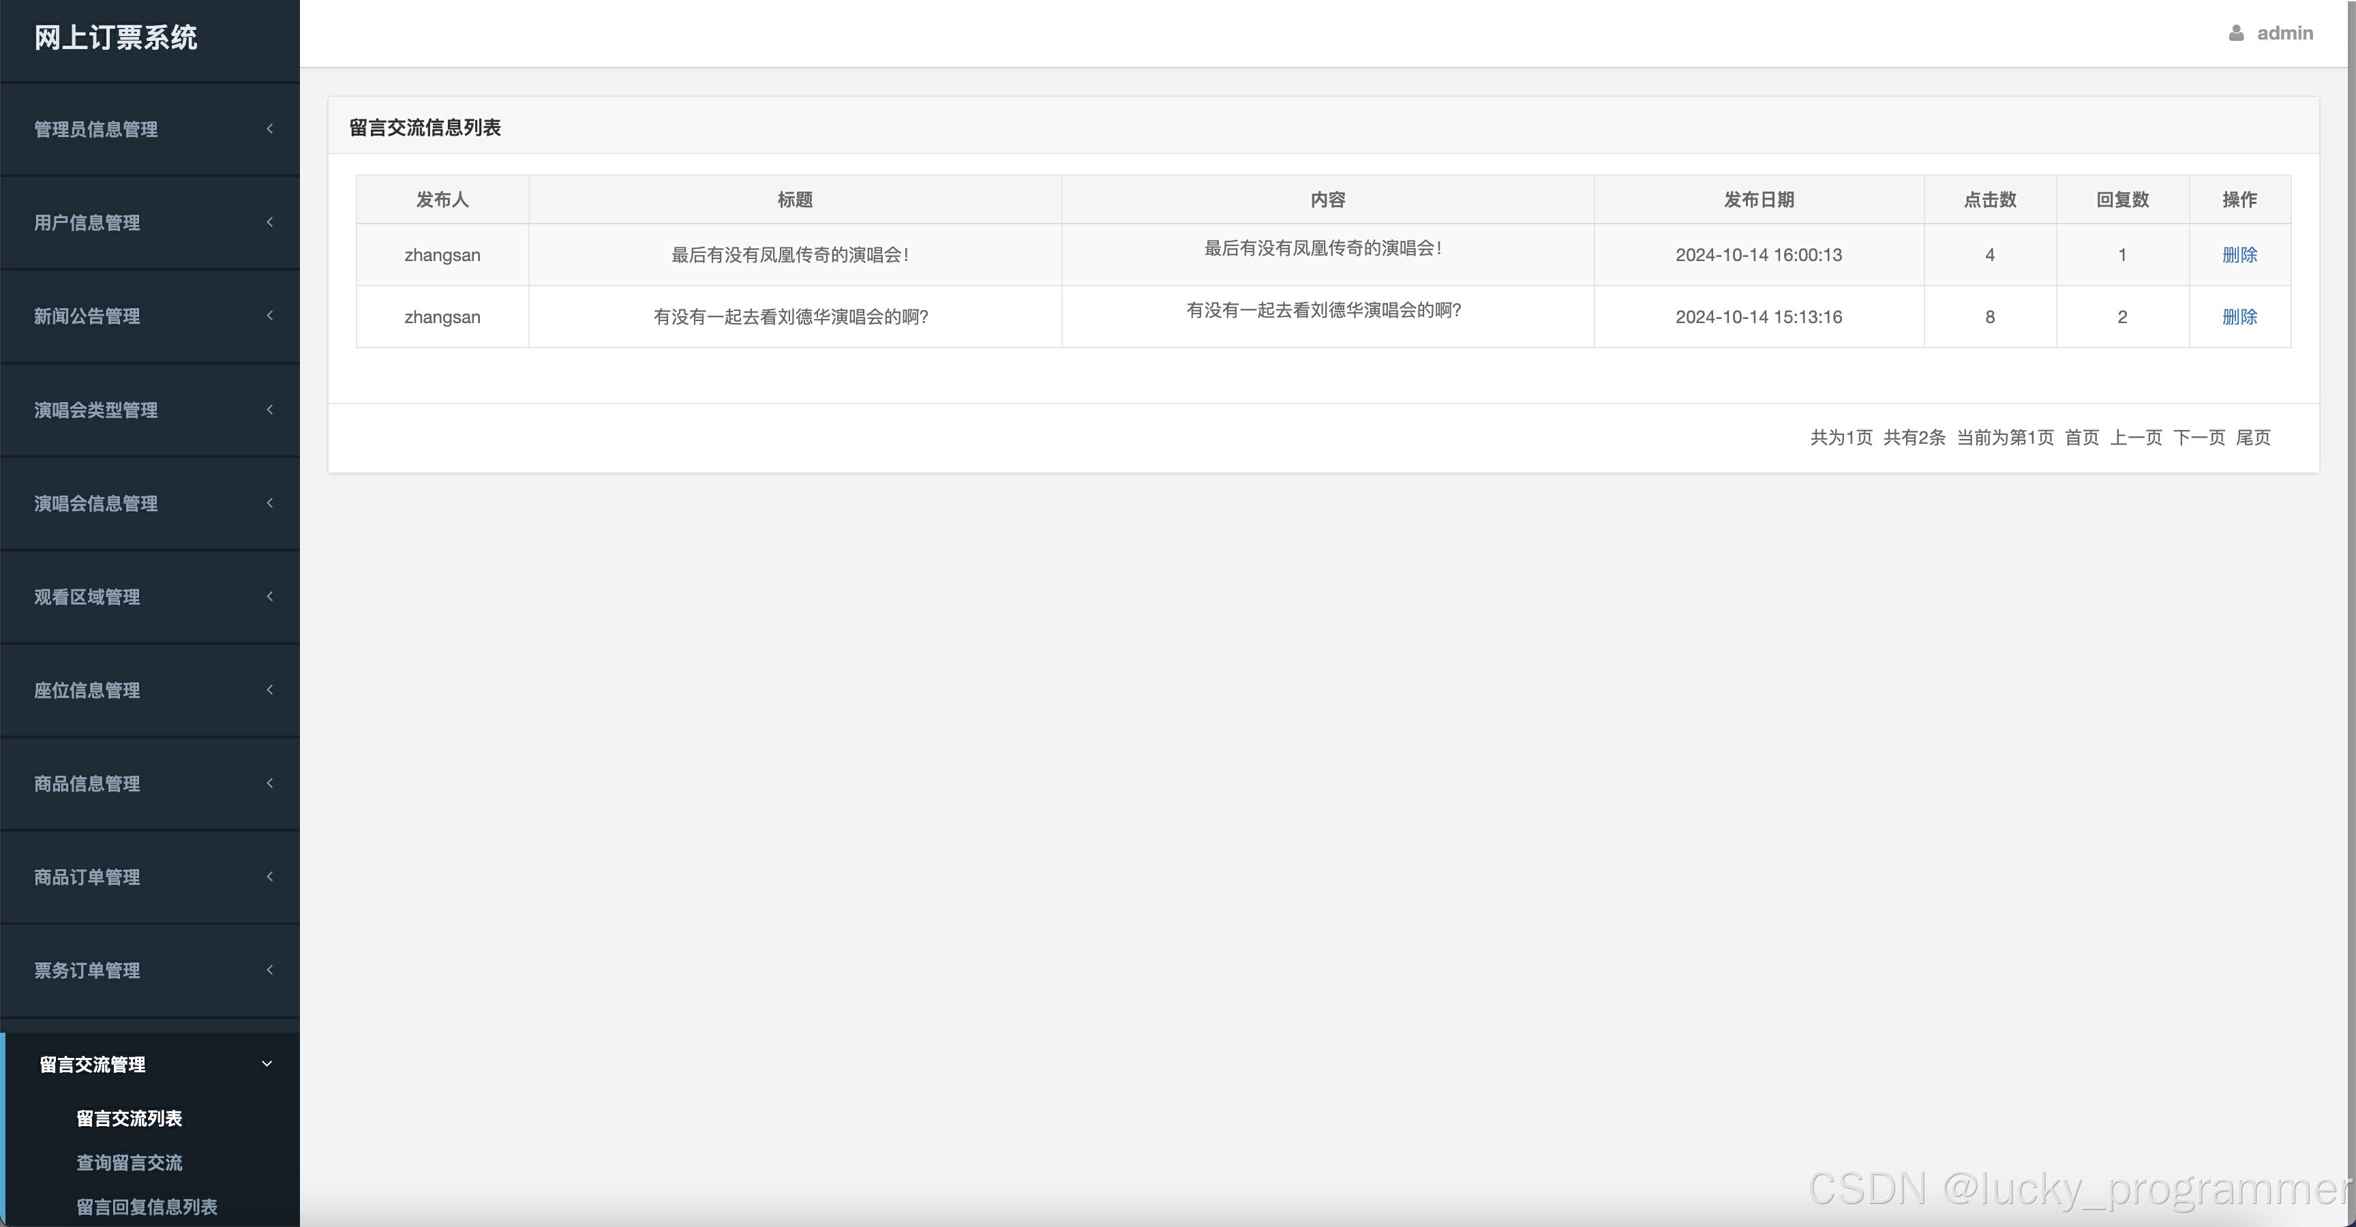Select 留言交流列表 submenu item
Image resolution: width=2356 pixels, height=1227 pixels.
(x=129, y=1118)
